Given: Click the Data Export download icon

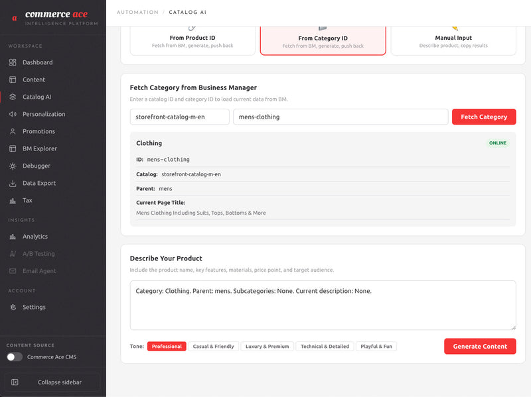Looking at the screenshot, I should [13, 184].
